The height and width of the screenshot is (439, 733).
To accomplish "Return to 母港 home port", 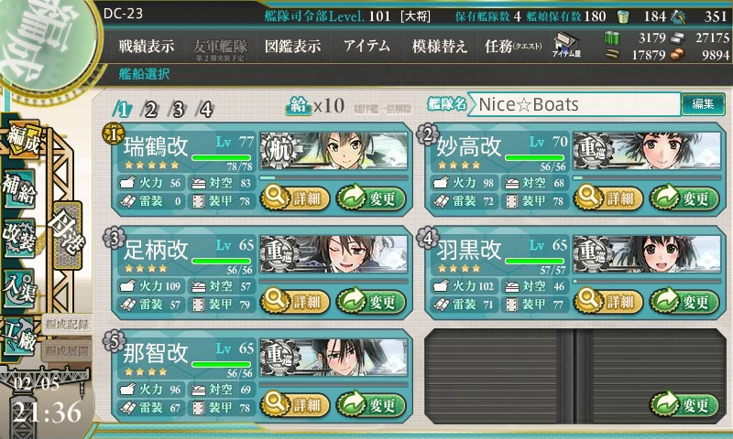I will coord(68,235).
